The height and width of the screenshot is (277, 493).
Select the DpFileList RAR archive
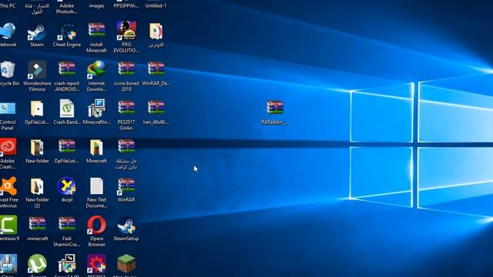point(67,147)
